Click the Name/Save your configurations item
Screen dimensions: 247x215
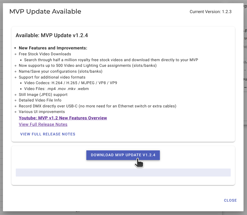point(60,71)
